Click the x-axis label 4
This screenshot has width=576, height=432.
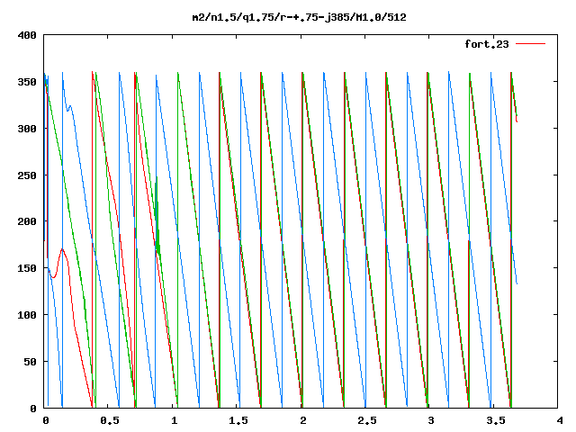[x=560, y=420]
